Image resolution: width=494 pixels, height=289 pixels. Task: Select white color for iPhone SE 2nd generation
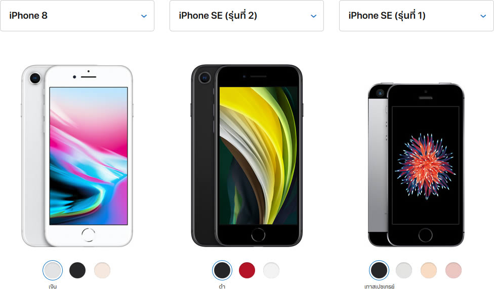coord(272,270)
